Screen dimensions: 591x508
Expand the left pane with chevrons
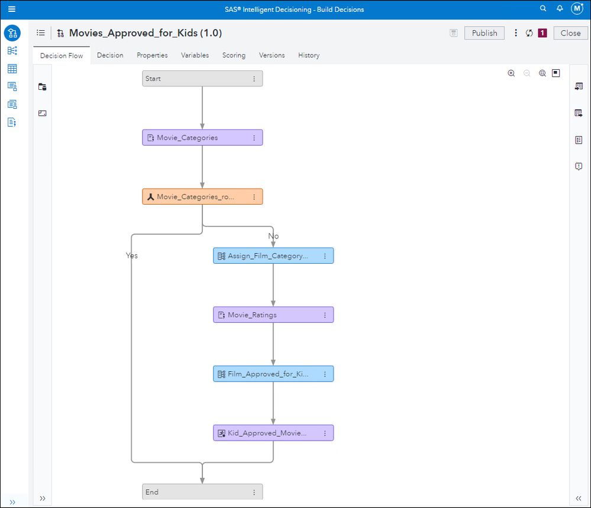tap(43, 498)
